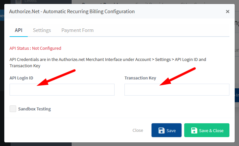Click the dialog title 'Authorize.Net - Automatic Recurring Billing Configuration'
Image resolution: width=239 pixels, height=146 pixels.
click(x=72, y=12)
